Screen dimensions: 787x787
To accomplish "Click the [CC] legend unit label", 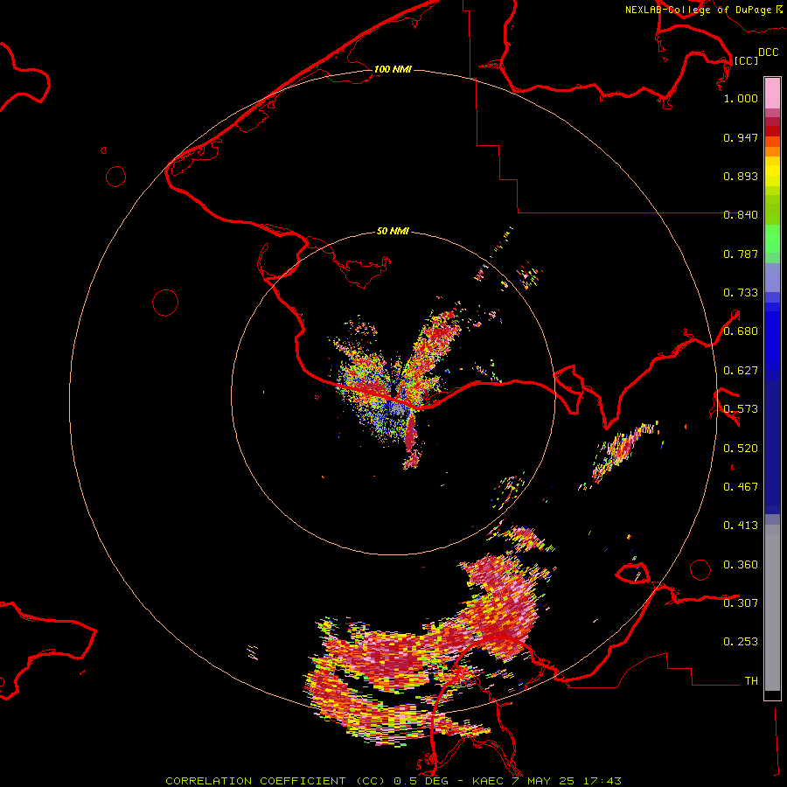I will (x=746, y=60).
